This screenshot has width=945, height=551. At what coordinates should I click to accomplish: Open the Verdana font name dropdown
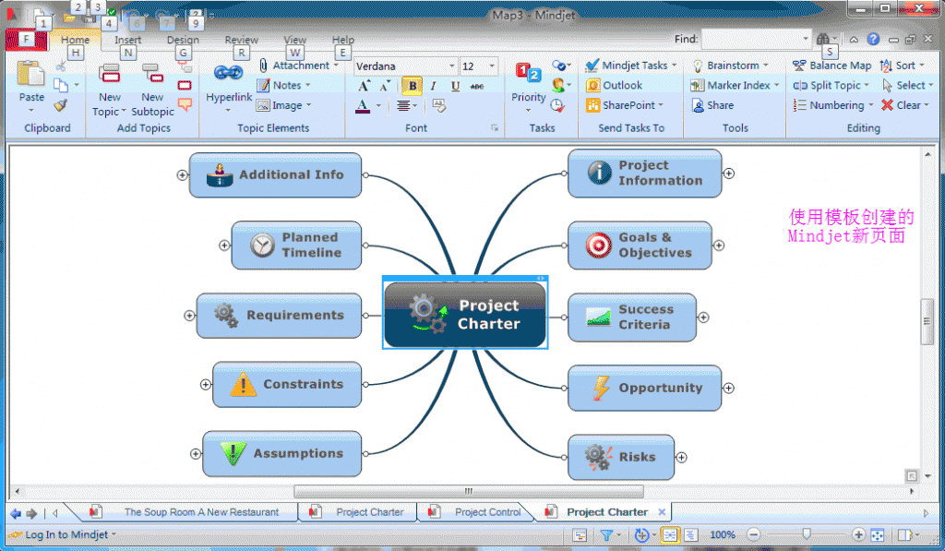[x=451, y=66]
